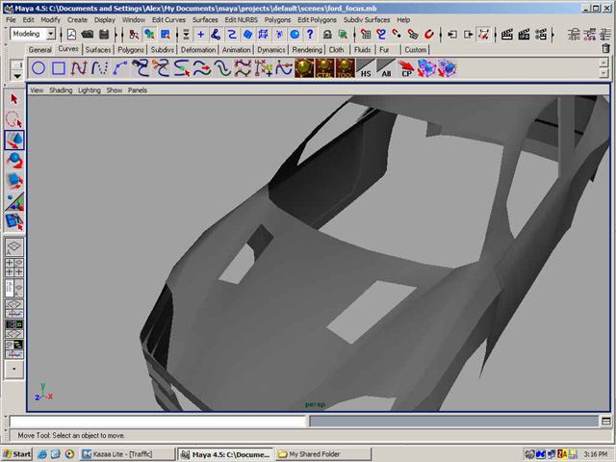Image resolution: width=616 pixels, height=462 pixels.
Task: Click the HS shelf button
Action: [366, 69]
